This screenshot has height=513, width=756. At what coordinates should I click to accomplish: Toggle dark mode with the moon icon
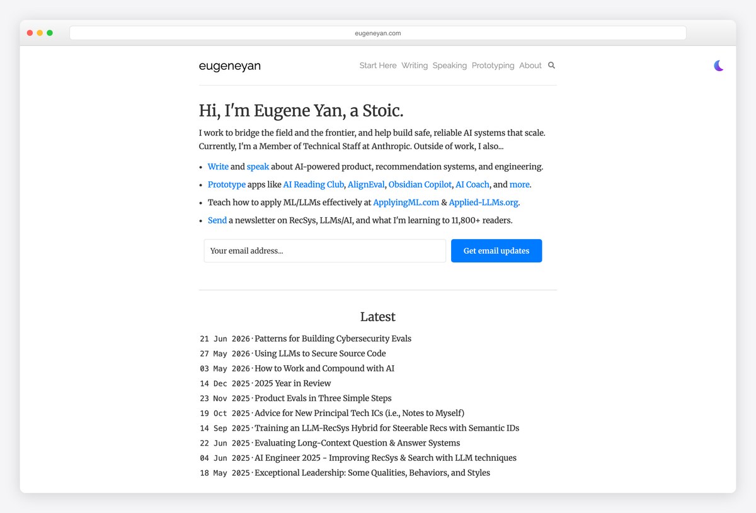tap(718, 65)
